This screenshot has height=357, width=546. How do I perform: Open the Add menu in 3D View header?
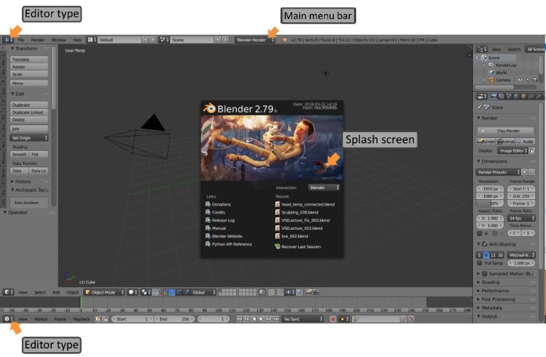56,292
